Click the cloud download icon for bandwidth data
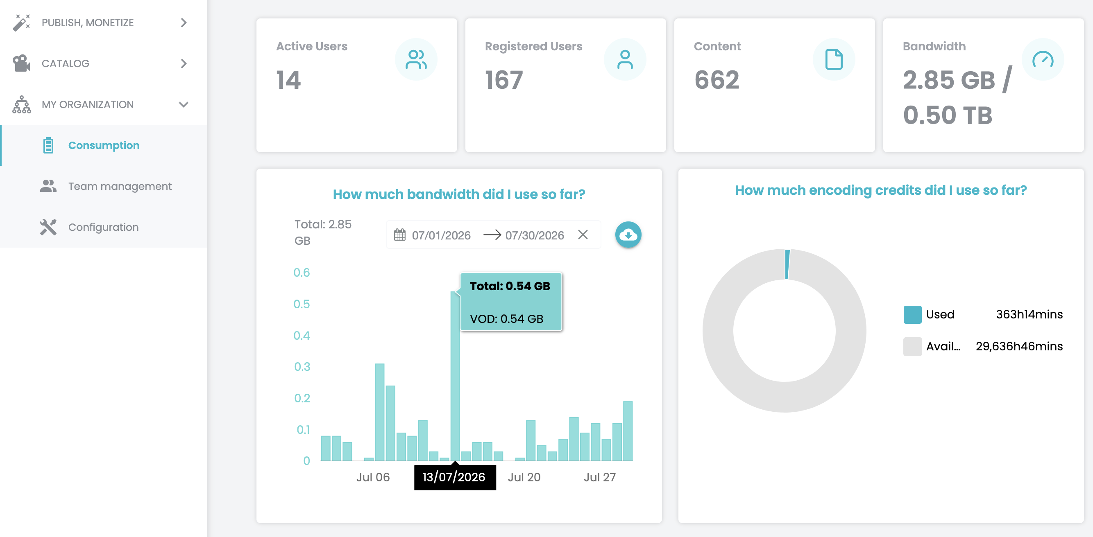Screen dimensions: 1093x537 628,235
